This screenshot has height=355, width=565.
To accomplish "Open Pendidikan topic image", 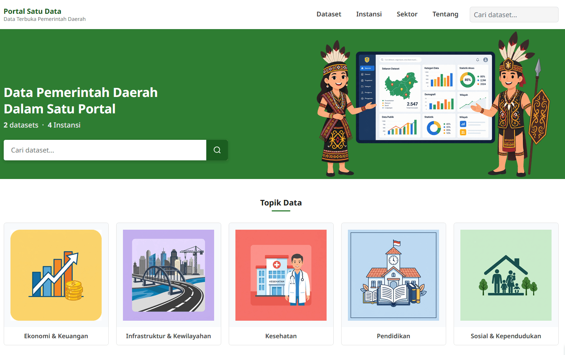I will [393, 275].
